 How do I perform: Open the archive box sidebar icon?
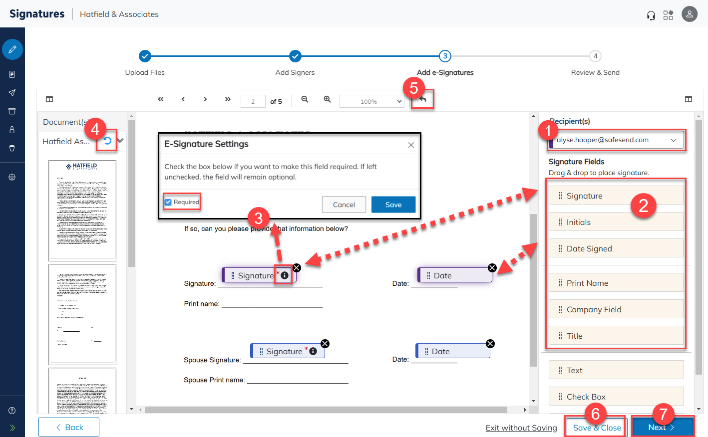pyautogui.click(x=12, y=111)
